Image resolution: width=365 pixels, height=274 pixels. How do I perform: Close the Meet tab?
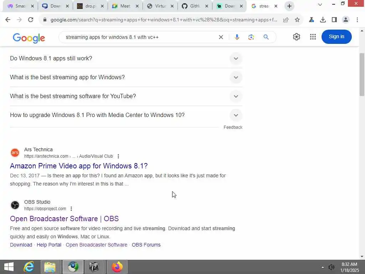pyautogui.click(x=137, y=6)
